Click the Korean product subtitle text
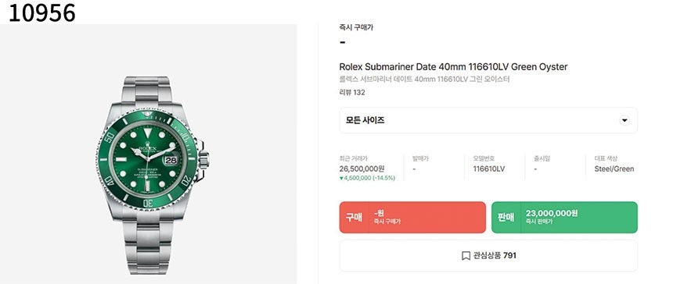Image resolution: width=673 pixels, height=284 pixels. coord(424,79)
